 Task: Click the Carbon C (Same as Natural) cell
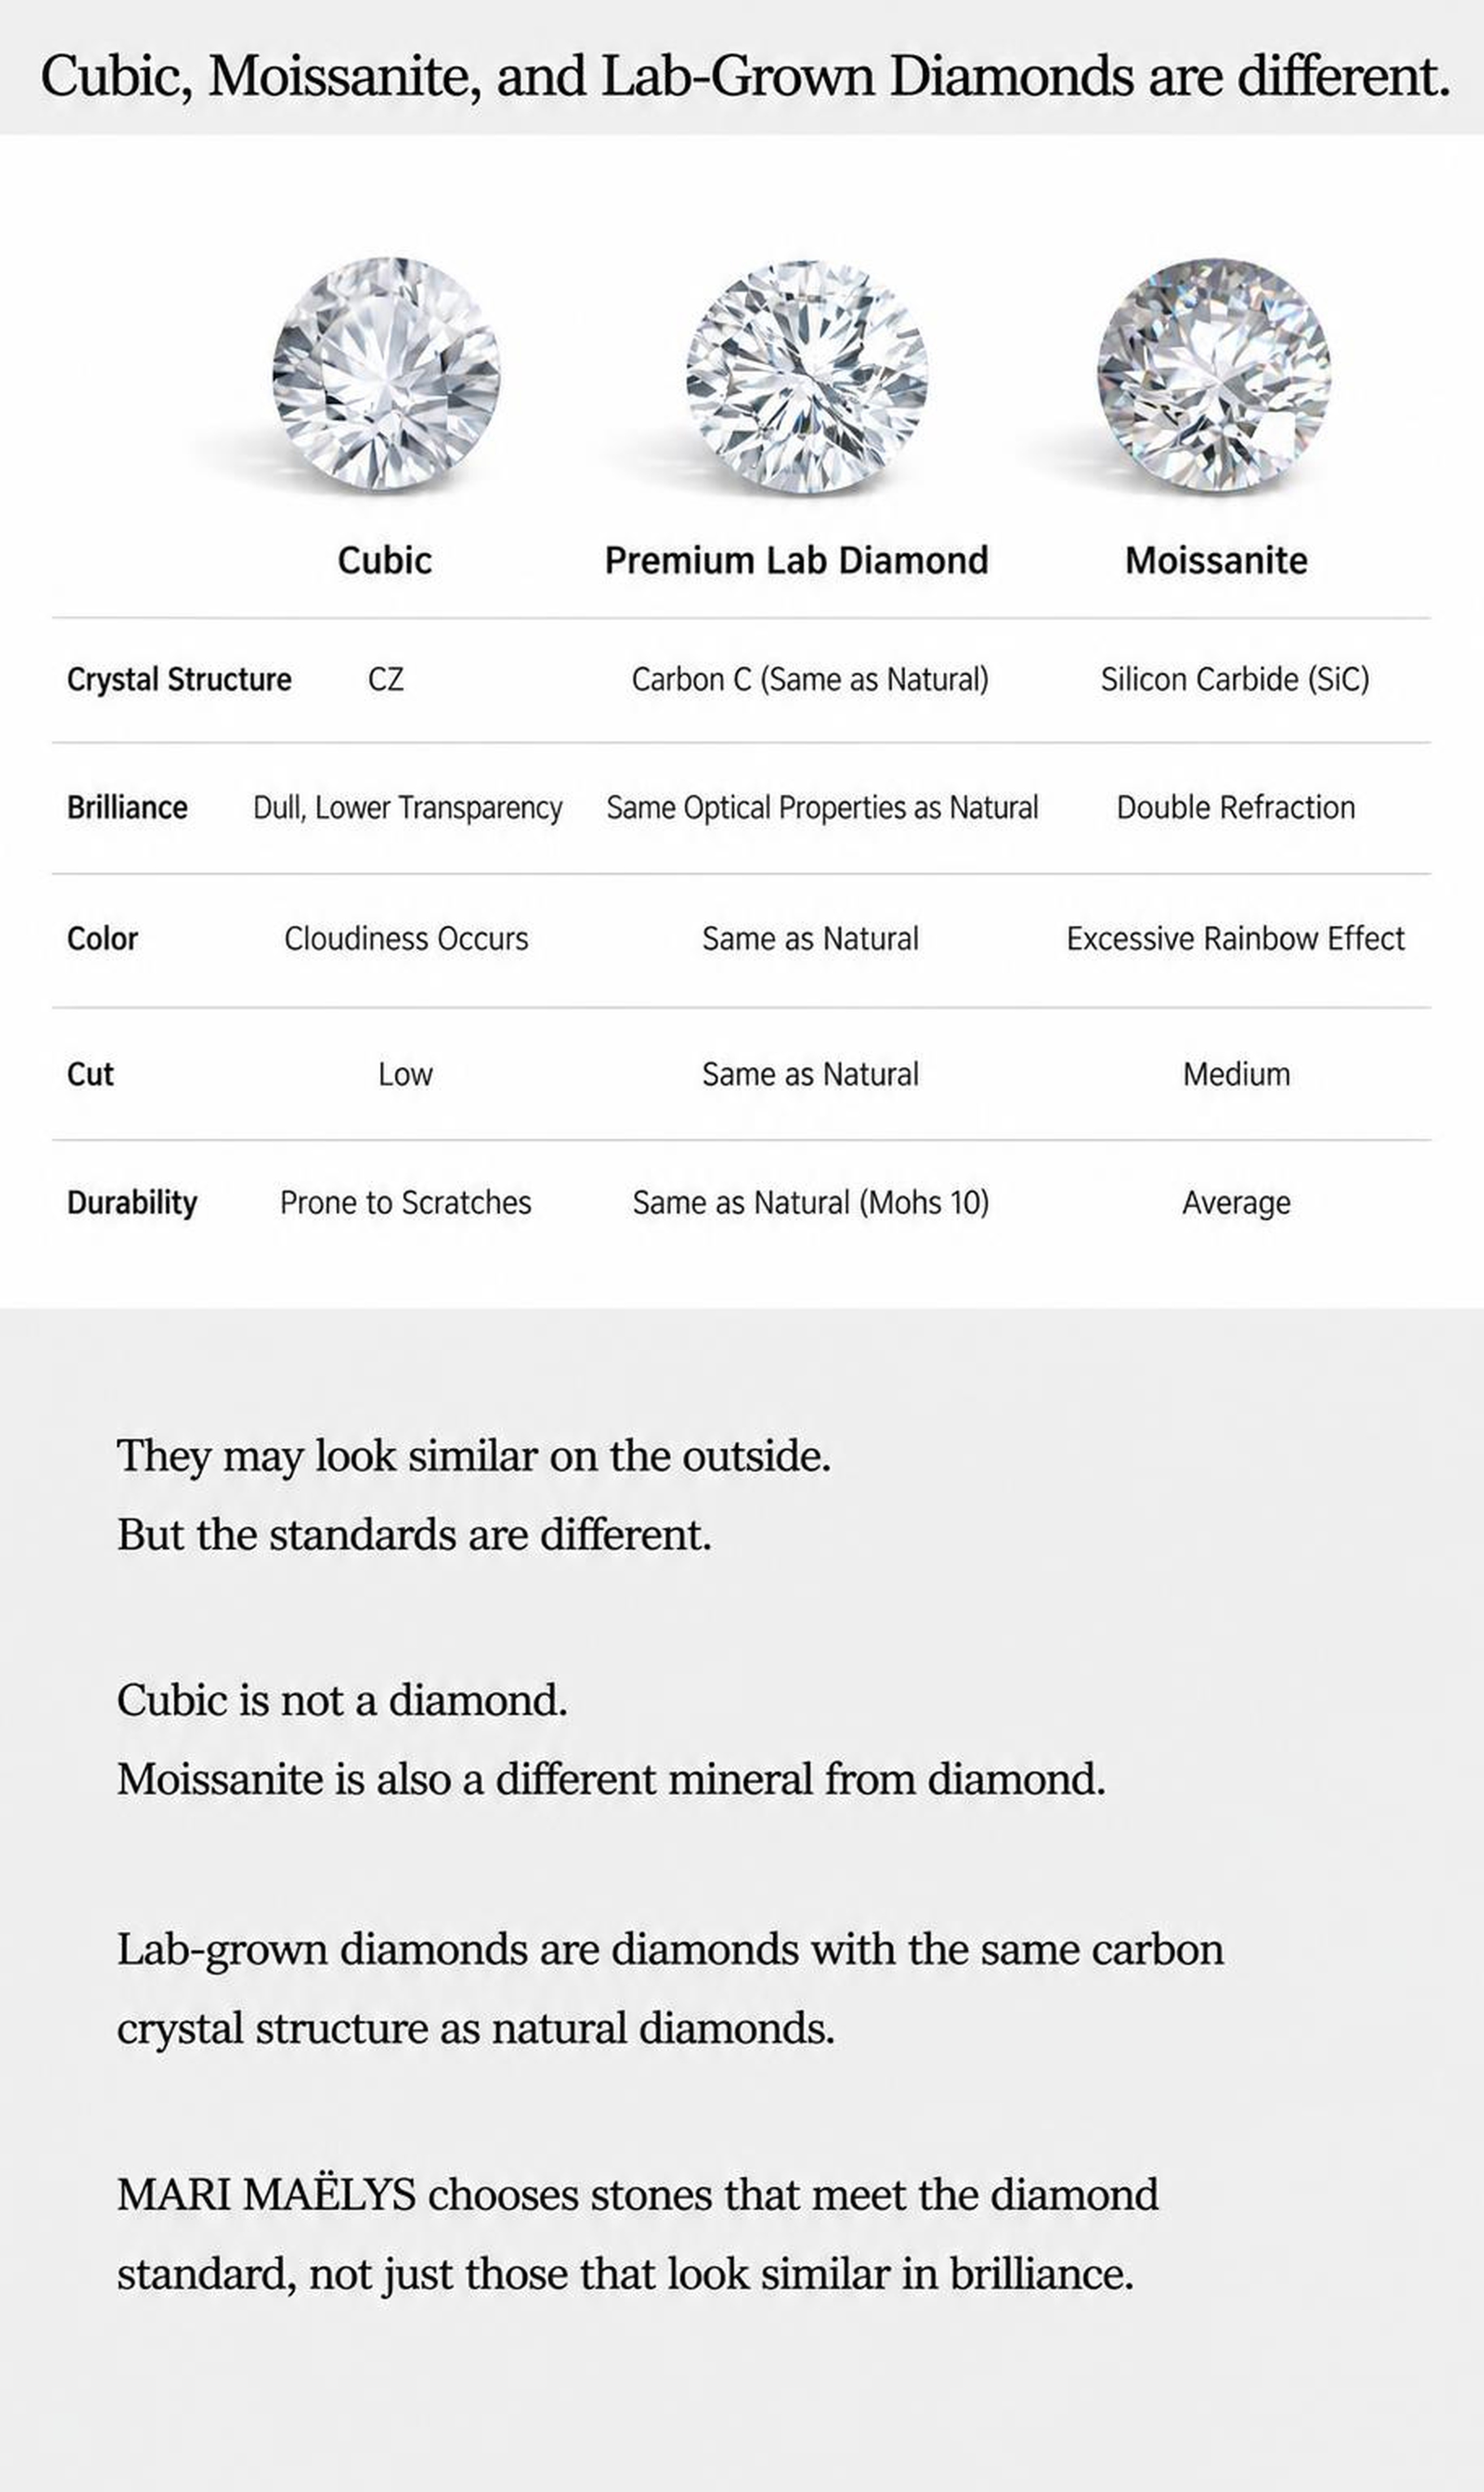(x=810, y=680)
